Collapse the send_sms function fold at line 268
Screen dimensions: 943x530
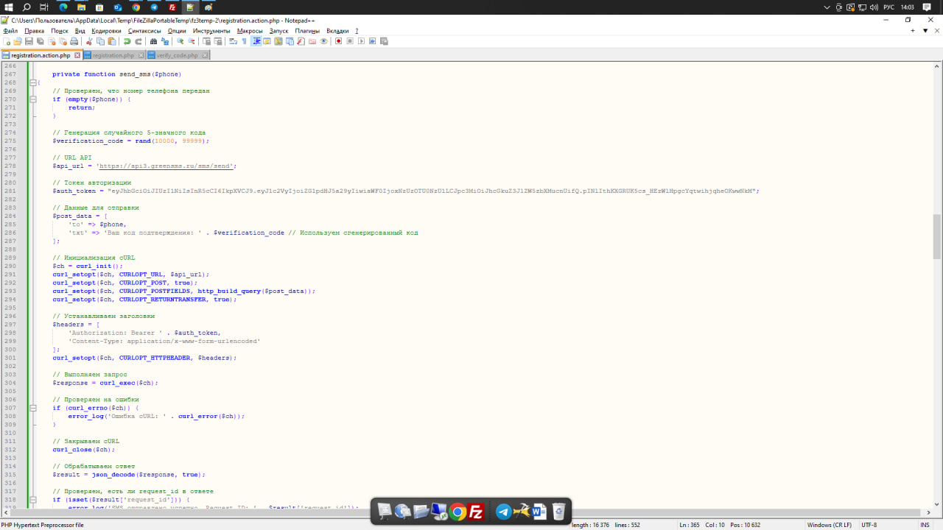pyautogui.click(x=32, y=82)
